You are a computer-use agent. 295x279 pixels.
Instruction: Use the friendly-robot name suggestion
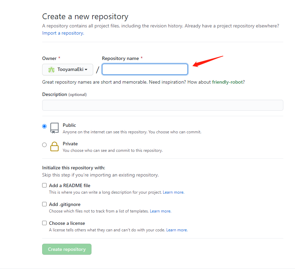click(227, 82)
